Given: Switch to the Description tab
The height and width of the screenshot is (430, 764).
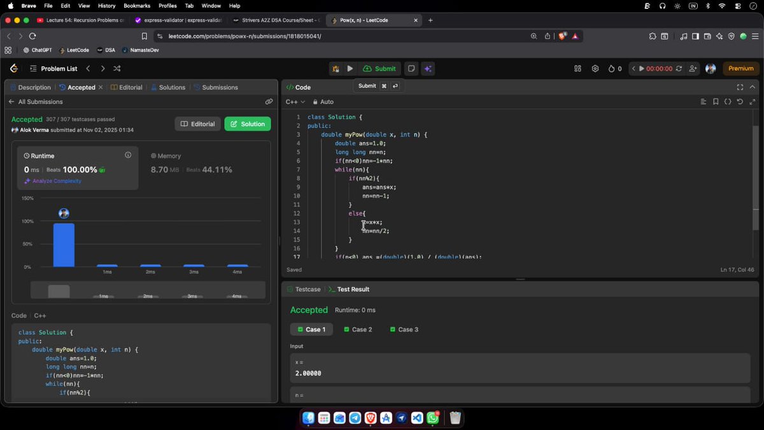Looking at the screenshot, I should 30,87.
